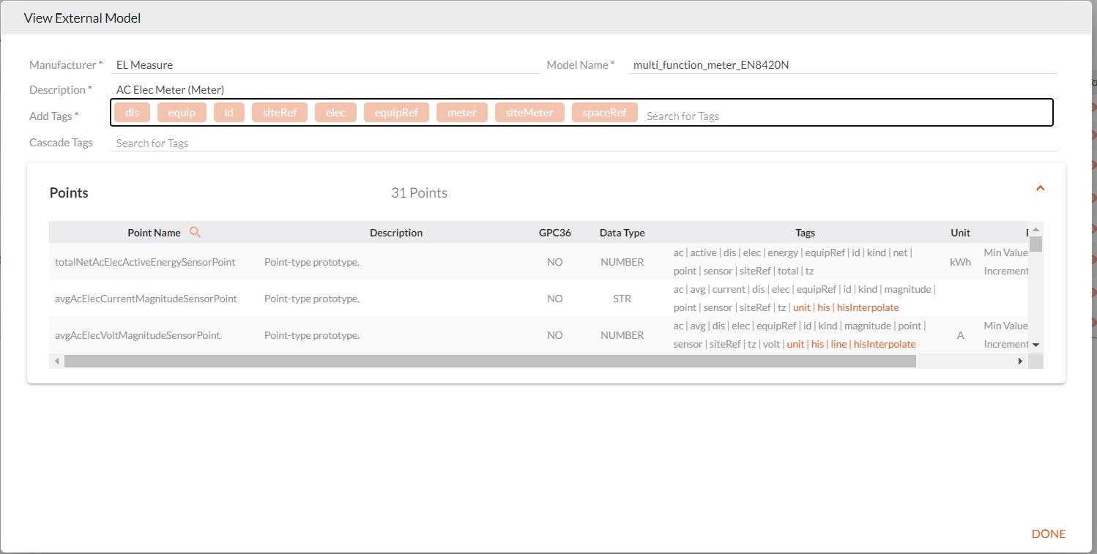Select the avgAcElecCurrentMagnitudeSensorPoint row name
Image resolution: width=1097 pixels, height=554 pixels.
pos(146,299)
